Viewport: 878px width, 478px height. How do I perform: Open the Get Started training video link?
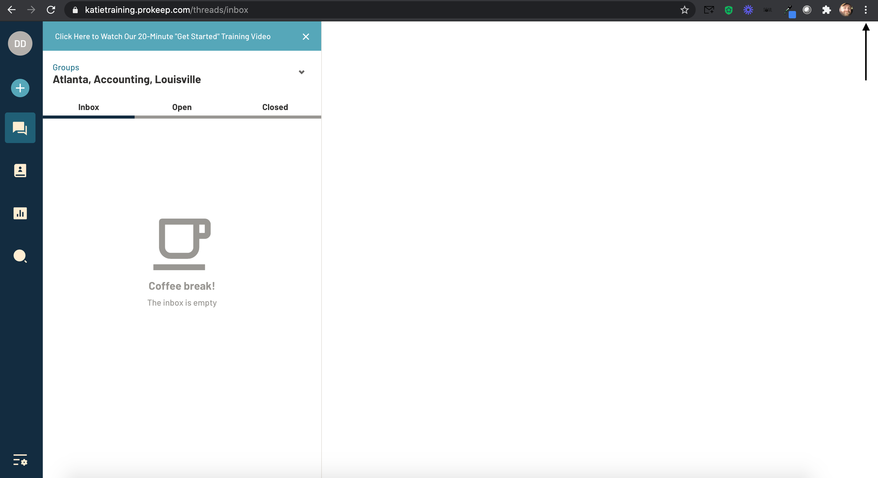[x=162, y=37]
